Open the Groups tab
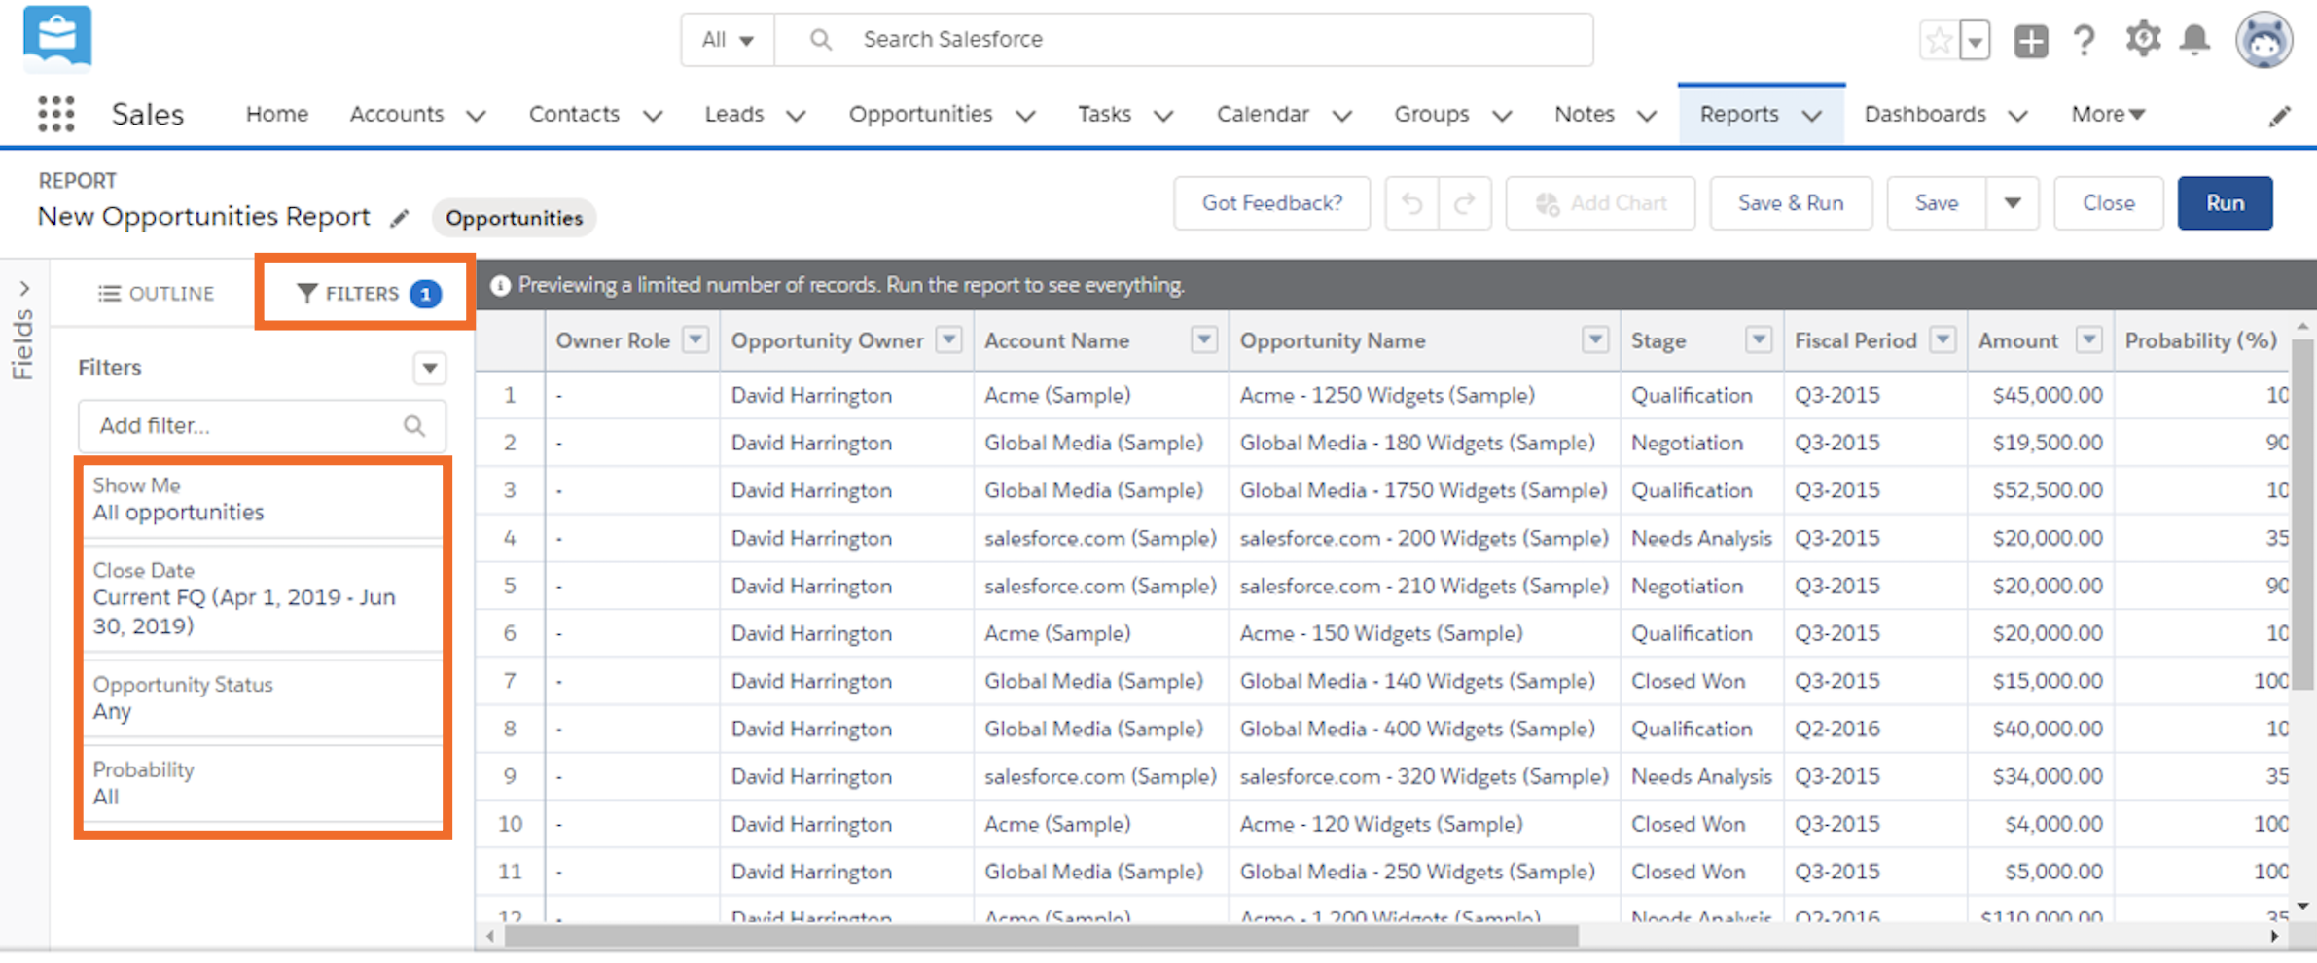 click(x=1432, y=114)
